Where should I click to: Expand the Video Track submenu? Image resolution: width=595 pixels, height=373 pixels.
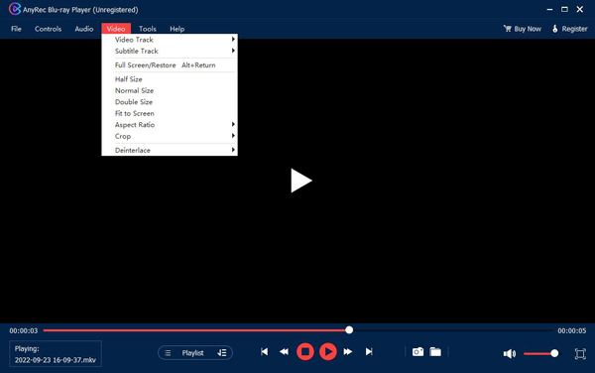(x=170, y=40)
